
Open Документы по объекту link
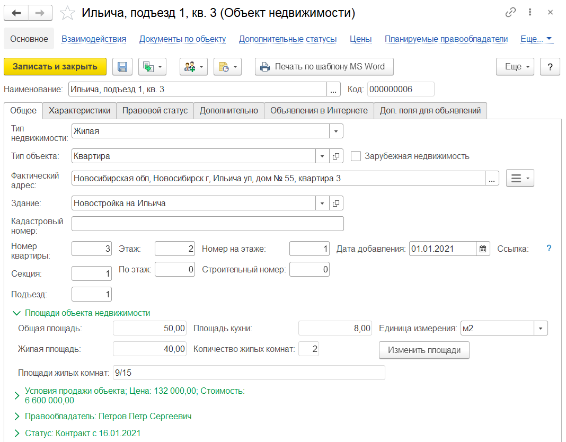(183, 39)
